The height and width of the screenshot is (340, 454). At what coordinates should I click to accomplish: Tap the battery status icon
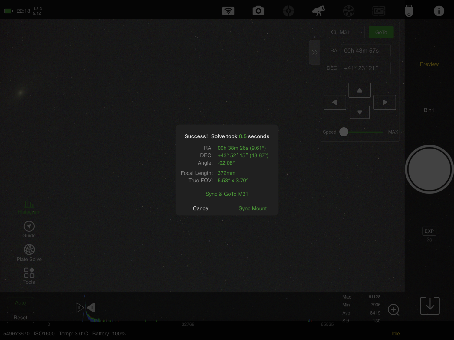click(x=8, y=11)
